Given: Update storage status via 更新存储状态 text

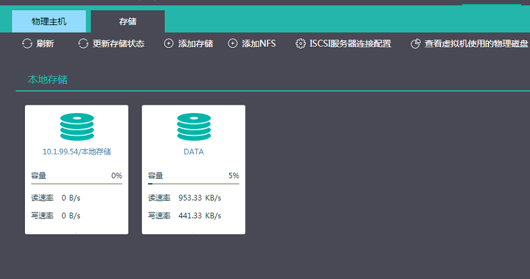Looking at the screenshot, I should [x=119, y=43].
